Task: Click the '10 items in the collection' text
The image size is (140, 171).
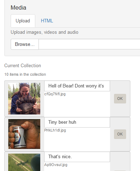Action: click(x=25, y=74)
